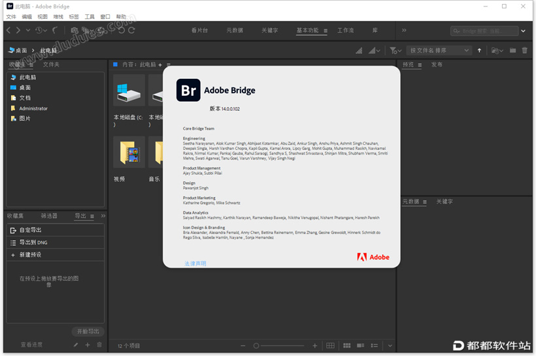
Task: Open the 基本功能 workspace menu icon
Action: [326, 31]
